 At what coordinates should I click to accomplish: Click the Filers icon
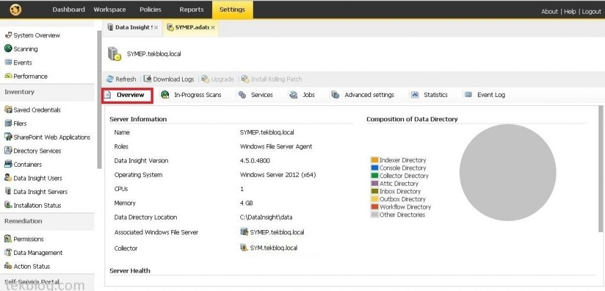click(8, 123)
